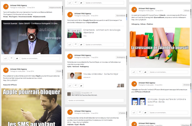
Task: Open 20 minutes Google Office article title
Action: coord(167,100)
